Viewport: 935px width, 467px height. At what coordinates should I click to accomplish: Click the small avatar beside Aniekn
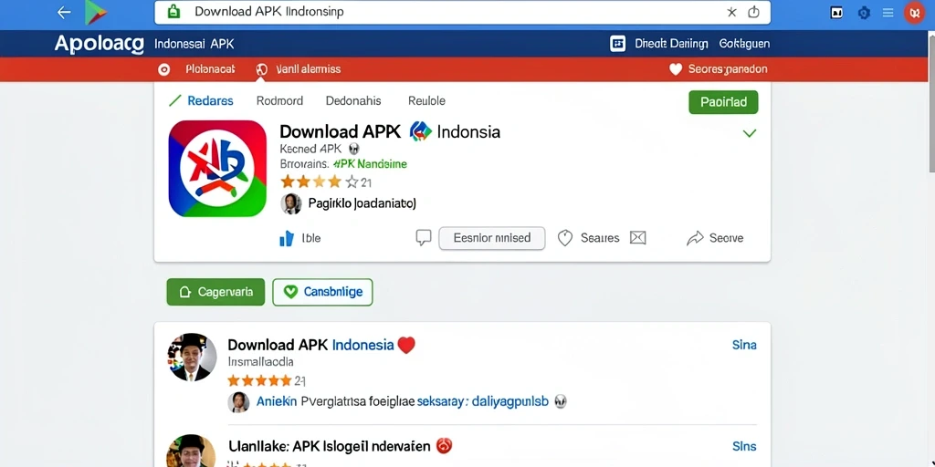(238, 402)
